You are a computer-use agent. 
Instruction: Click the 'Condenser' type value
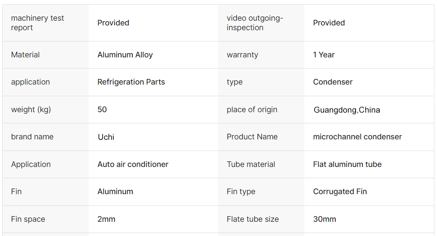point(333,82)
